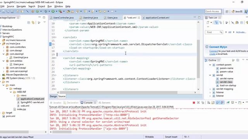Minimize the Package Explorer view

(x=40, y=17)
